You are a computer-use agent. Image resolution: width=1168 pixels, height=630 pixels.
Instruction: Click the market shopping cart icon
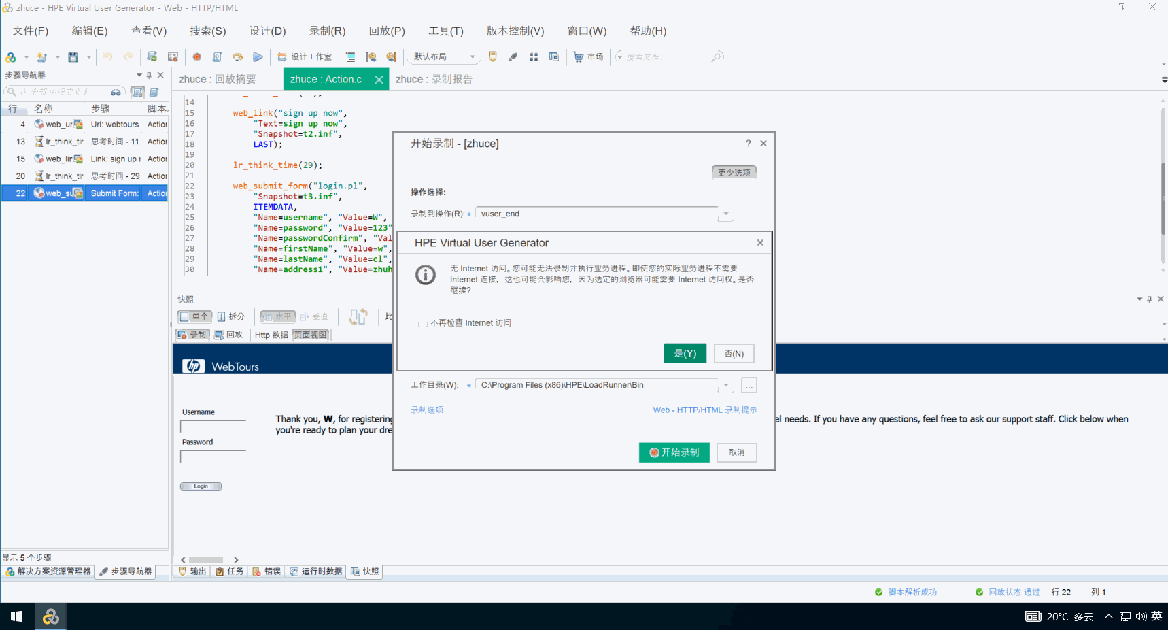pos(578,57)
